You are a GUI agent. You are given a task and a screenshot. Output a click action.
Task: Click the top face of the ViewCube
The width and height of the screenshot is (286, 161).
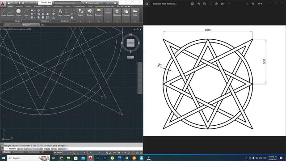coord(130,43)
